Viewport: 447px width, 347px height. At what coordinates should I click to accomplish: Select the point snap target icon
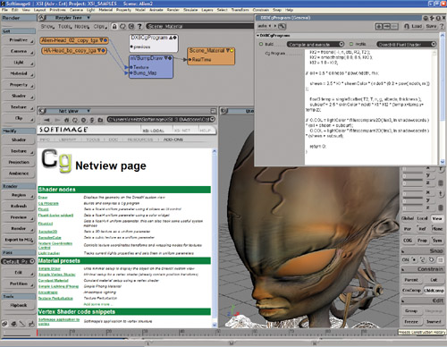click(414, 259)
